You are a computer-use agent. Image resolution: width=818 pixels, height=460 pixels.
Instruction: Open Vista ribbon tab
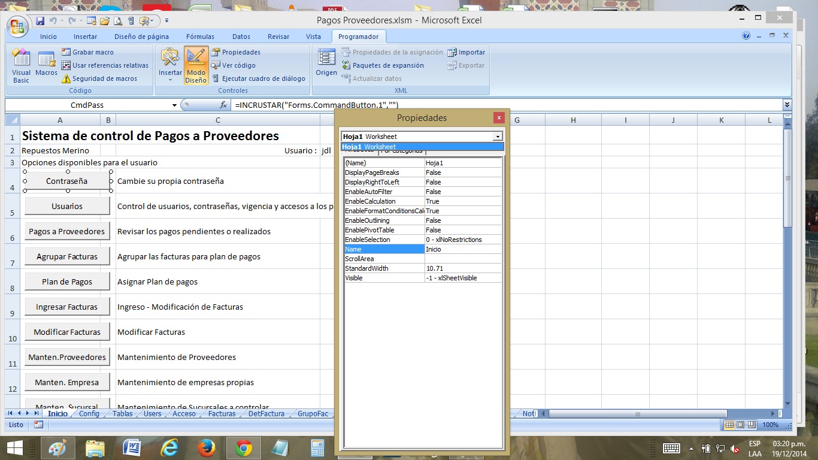314,37
